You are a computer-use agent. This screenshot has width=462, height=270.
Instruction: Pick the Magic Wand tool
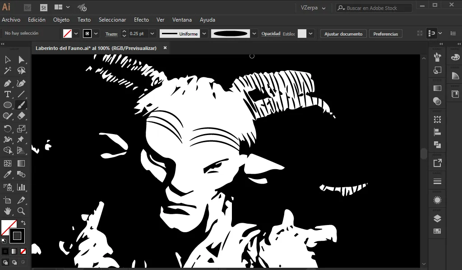pos(8,71)
